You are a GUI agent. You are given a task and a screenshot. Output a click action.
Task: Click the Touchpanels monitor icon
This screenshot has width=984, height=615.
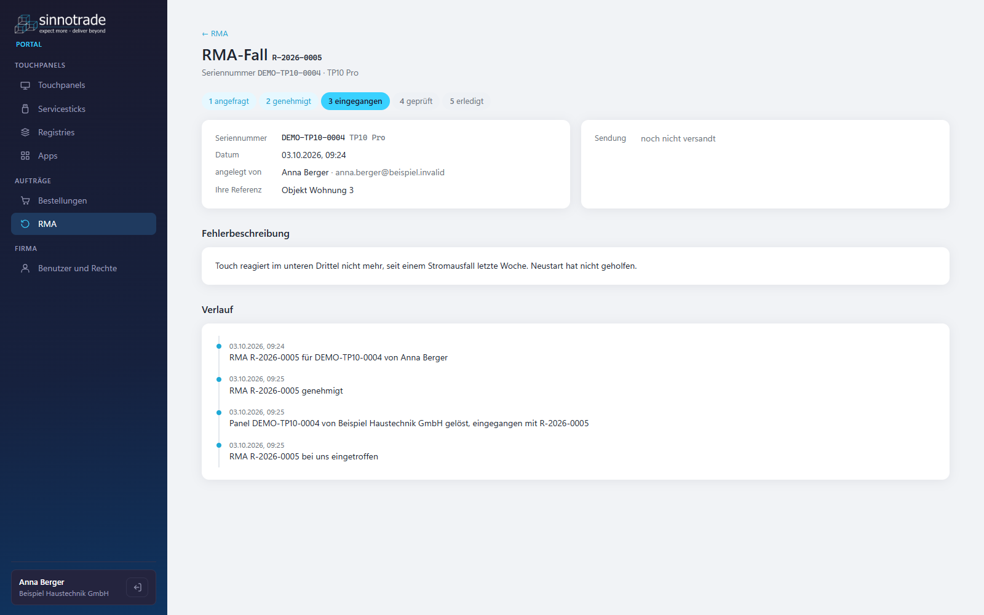[x=25, y=85]
